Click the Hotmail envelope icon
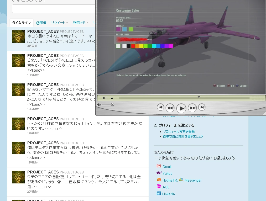This screenshot has width=266, height=201. click(159, 179)
